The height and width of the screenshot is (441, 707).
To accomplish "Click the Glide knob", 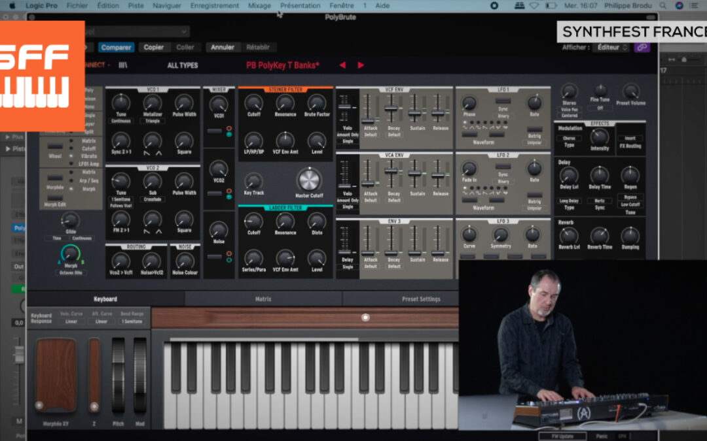I will coord(70,220).
